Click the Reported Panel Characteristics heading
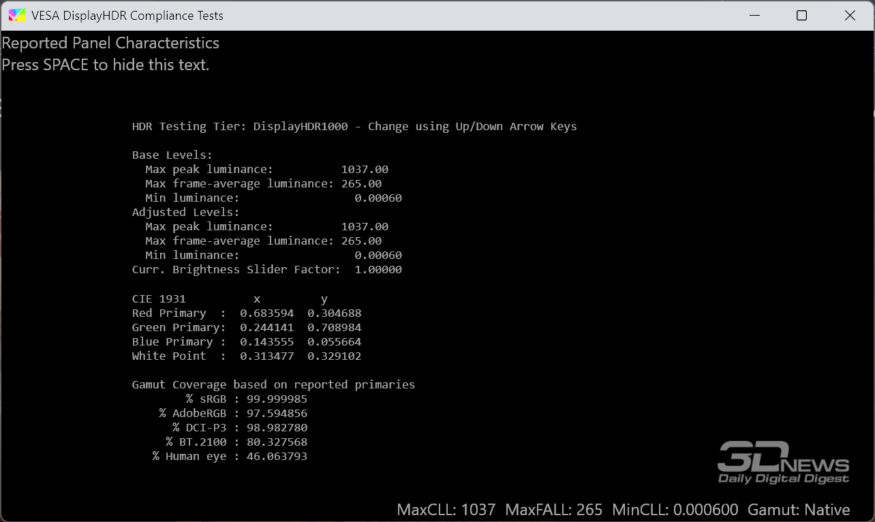Viewport: 875px width, 522px height. point(110,43)
